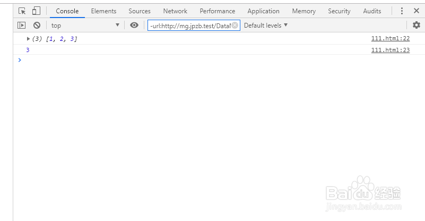The width and height of the screenshot is (425, 221).
Task: Open the Default levels dropdown
Action: [266, 25]
